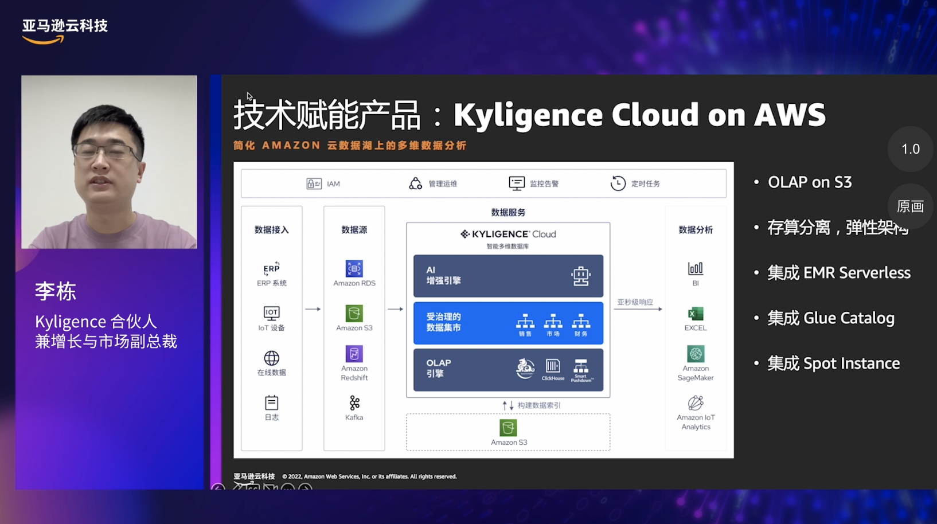Click the KYLIGENCE Cloud logo text
Image resolution: width=937 pixels, height=524 pixels.
click(x=508, y=234)
